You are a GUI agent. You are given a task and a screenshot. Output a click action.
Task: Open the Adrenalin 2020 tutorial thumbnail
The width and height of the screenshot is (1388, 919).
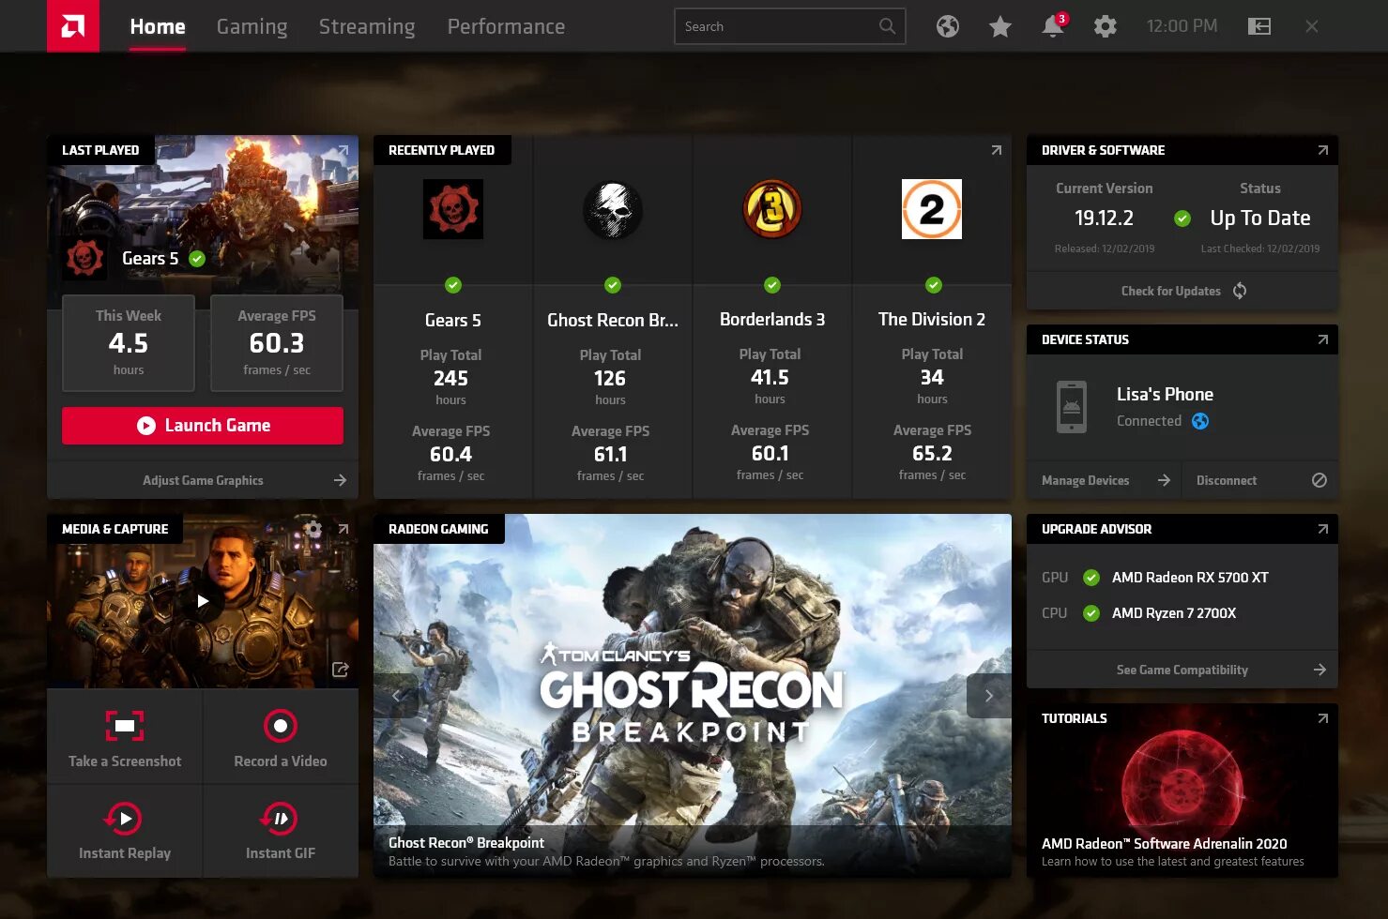pyautogui.click(x=1182, y=791)
